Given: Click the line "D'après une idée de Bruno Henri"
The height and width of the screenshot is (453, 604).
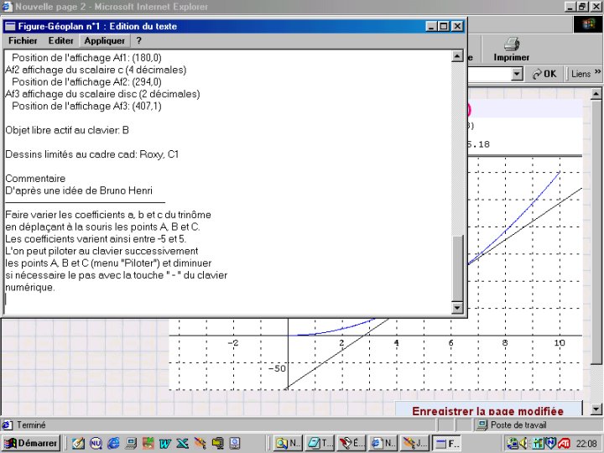Looking at the screenshot, I should 79,190.
